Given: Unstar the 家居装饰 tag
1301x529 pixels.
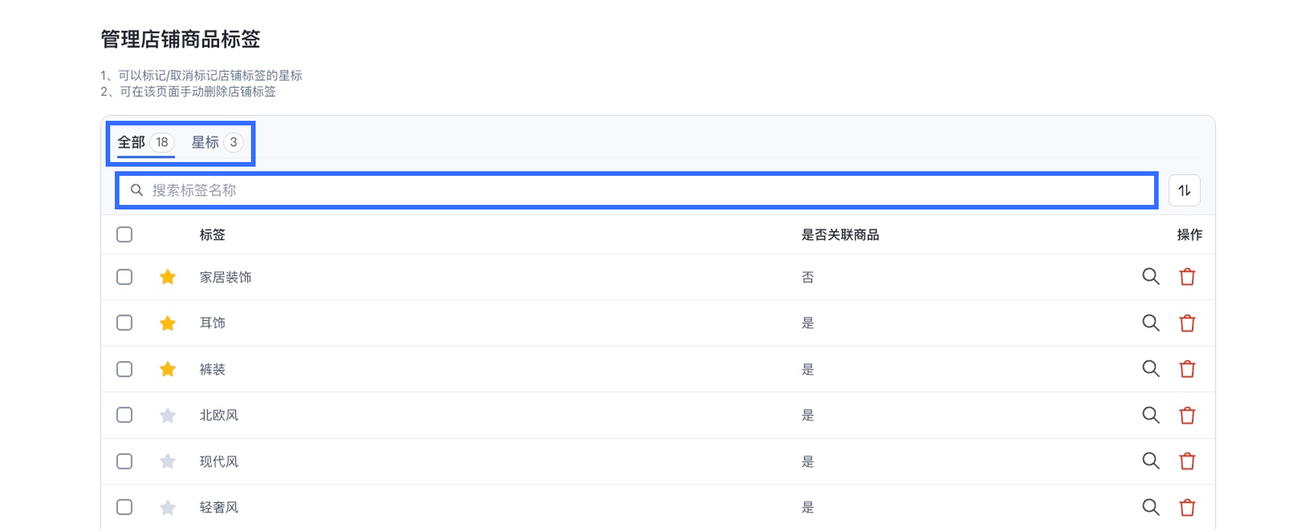Looking at the screenshot, I should point(168,277).
